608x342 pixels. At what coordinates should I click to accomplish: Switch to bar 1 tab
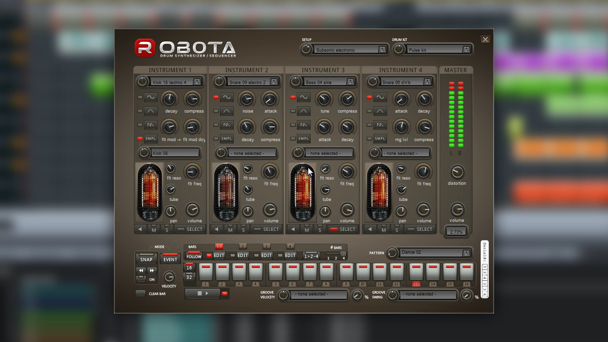point(219,246)
